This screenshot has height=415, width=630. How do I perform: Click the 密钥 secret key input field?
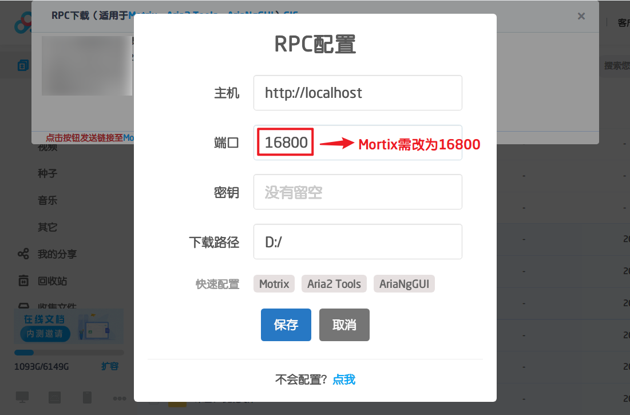point(358,192)
